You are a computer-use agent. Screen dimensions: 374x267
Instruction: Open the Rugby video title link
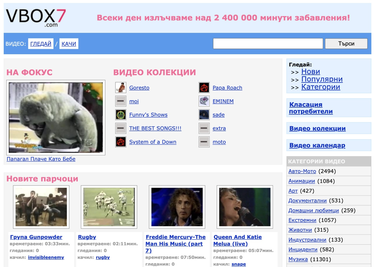tap(87, 237)
